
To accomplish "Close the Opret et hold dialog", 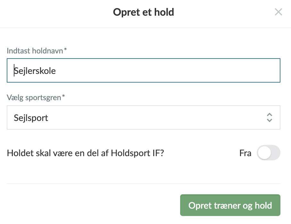I will 278,12.
